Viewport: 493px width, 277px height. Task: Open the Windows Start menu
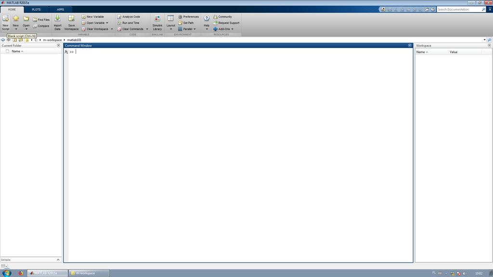click(x=7, y=273)
